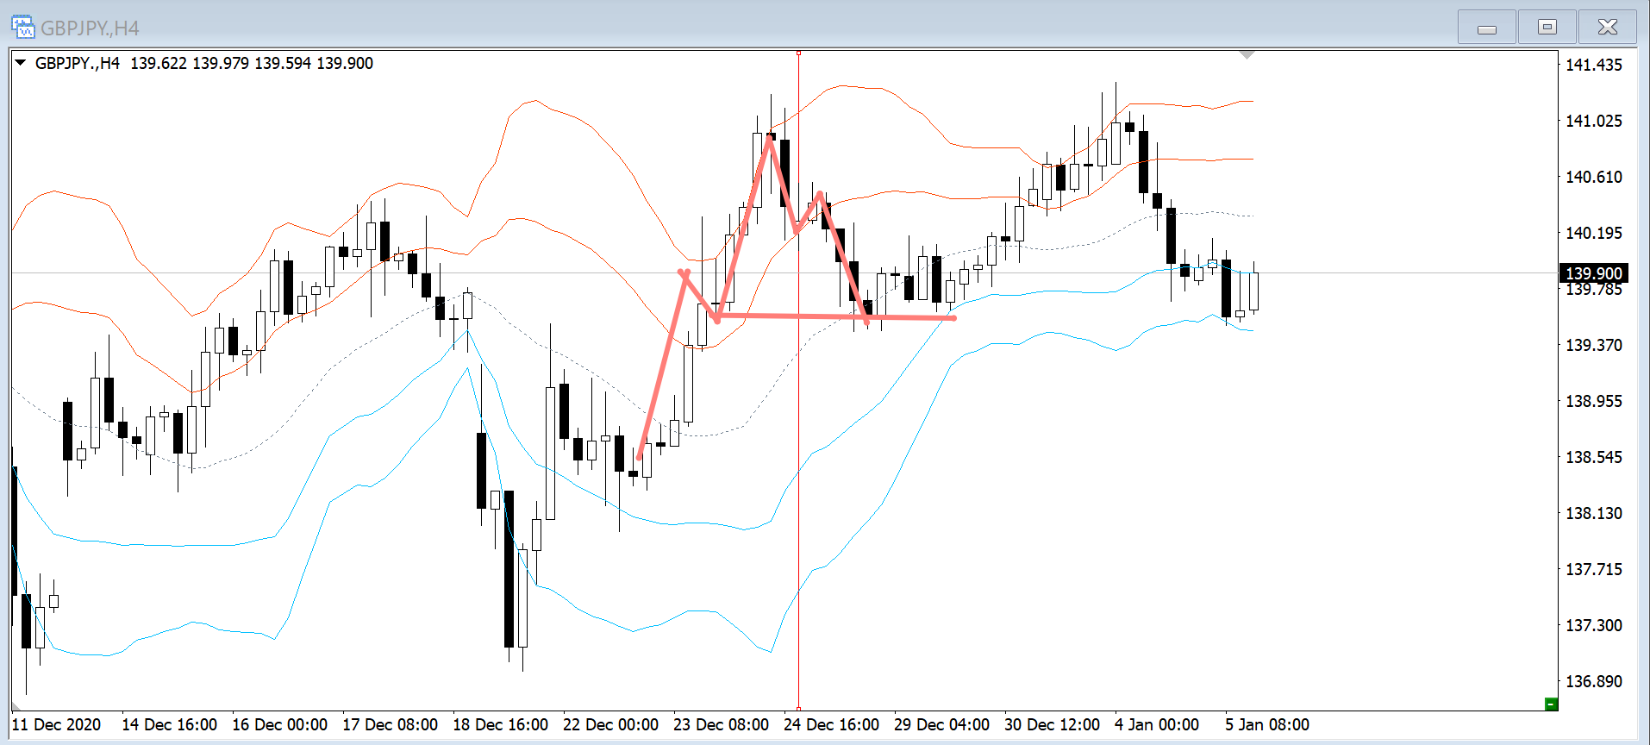This screenshot has height=745, width=1650.
Task: Close the GBPJPY,H4 chart window
Action: (1607, 28)
